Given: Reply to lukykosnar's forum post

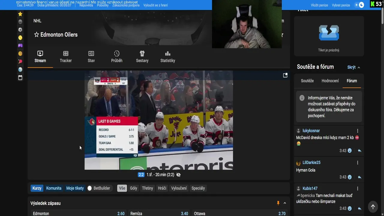Looking at the screenshot, I should 359,151.
